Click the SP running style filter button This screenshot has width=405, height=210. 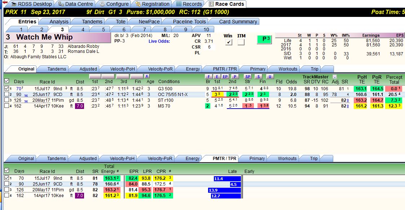248,77
